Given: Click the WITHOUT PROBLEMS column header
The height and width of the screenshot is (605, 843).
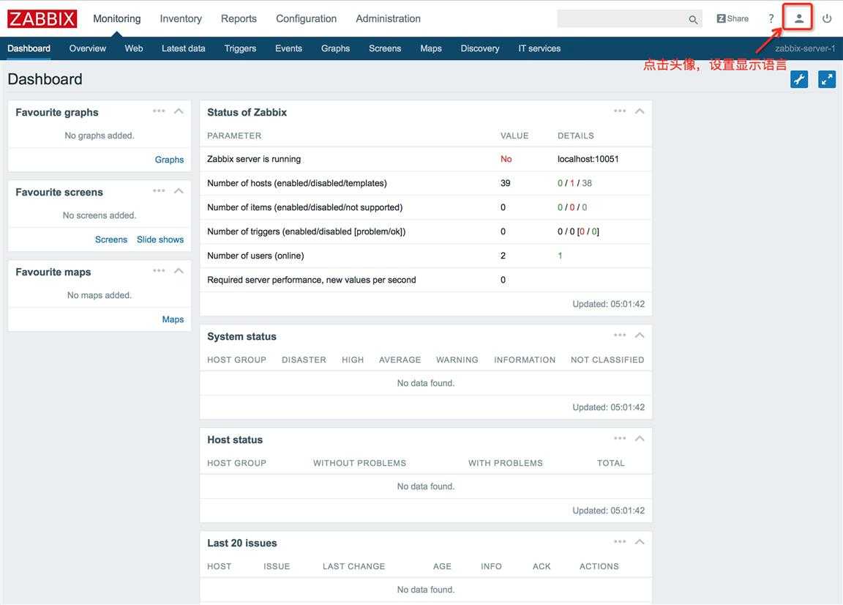Looking at the screenshot, I should click(x=360, y=463).
